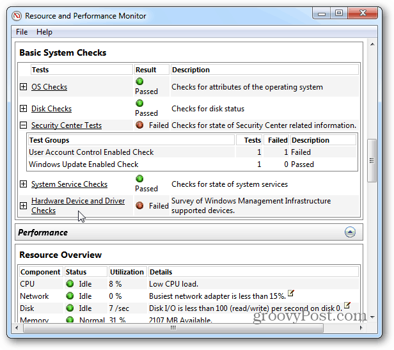
Task: Click the Resource and Performance Monitor title icon
Action: 17,15
